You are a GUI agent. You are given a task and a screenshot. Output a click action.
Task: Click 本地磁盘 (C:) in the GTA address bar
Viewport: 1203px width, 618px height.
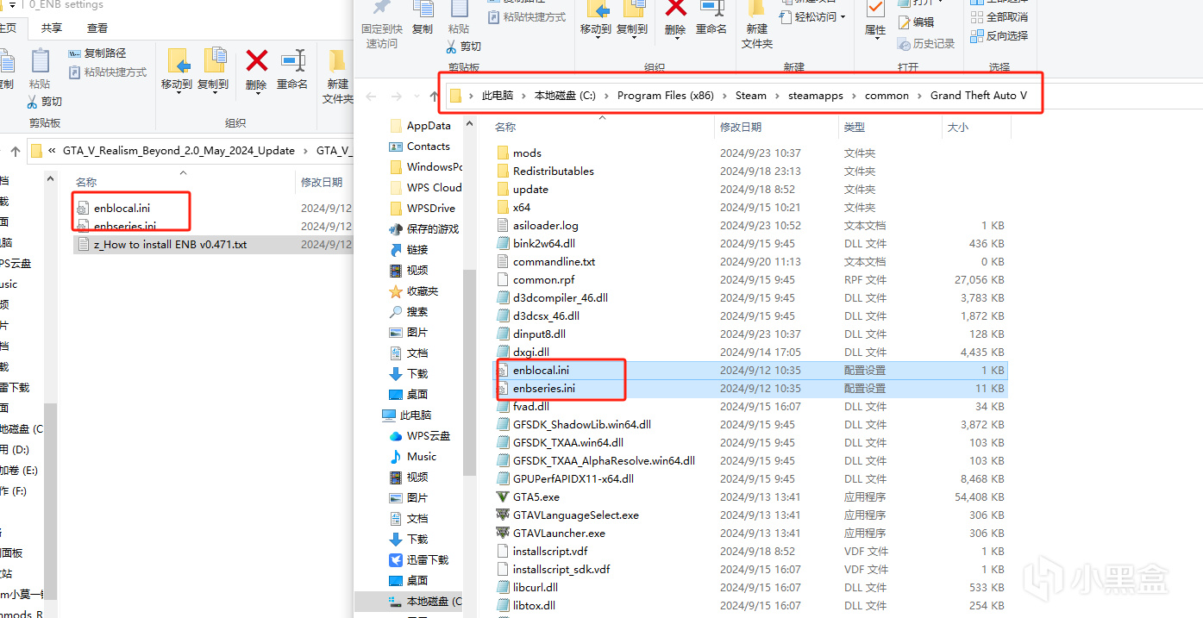pyautogui.click(x=565, y=96)
